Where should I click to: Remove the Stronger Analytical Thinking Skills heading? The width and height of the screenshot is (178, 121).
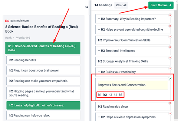(170, 58)
